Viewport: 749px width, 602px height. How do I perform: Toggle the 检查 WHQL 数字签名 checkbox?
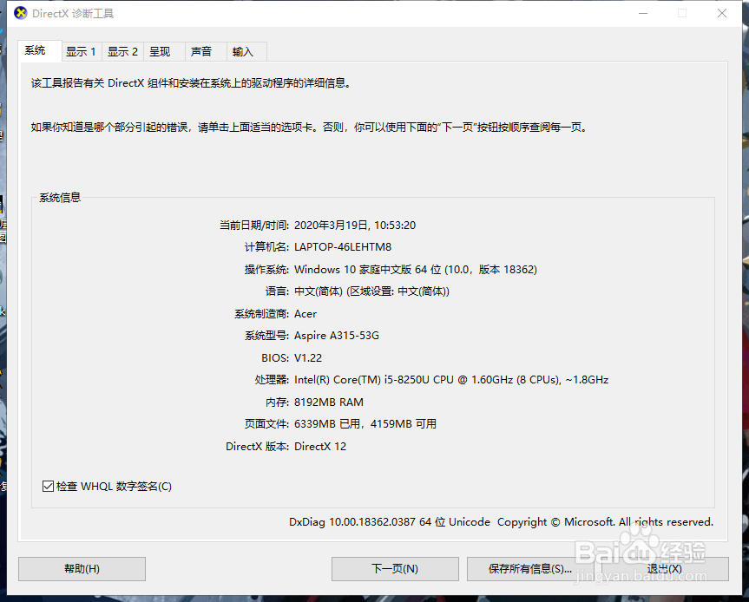pos(48,487)
